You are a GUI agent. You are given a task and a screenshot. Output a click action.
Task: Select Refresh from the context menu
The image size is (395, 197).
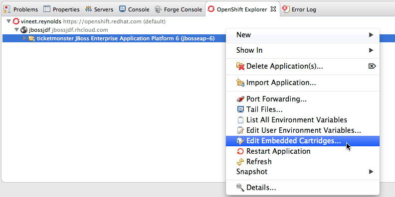[303, 162]
